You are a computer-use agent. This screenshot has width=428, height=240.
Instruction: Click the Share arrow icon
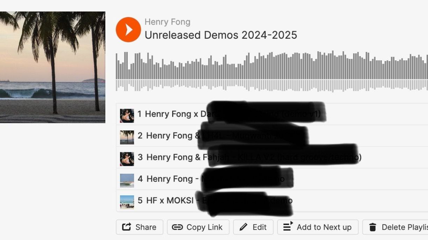click(126, 227)
